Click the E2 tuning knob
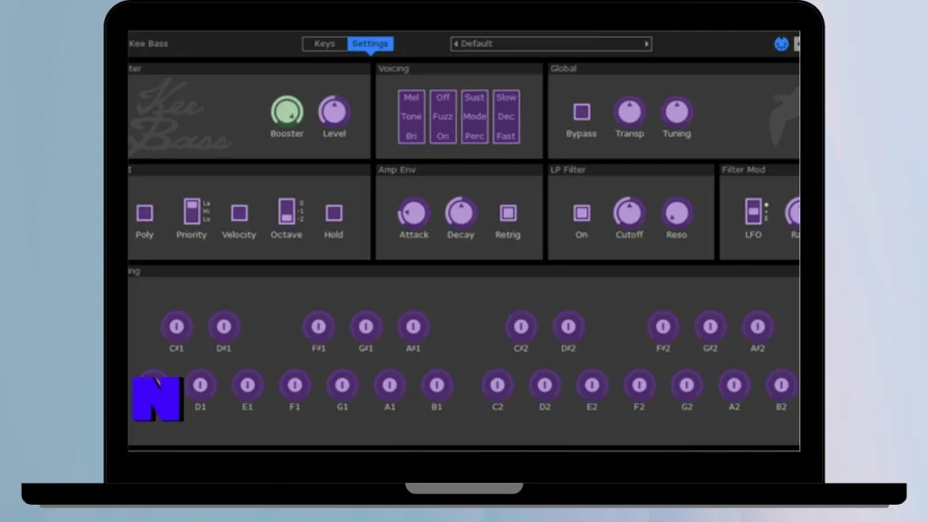This screenshot has height=522, width=928. coord(592,385)
